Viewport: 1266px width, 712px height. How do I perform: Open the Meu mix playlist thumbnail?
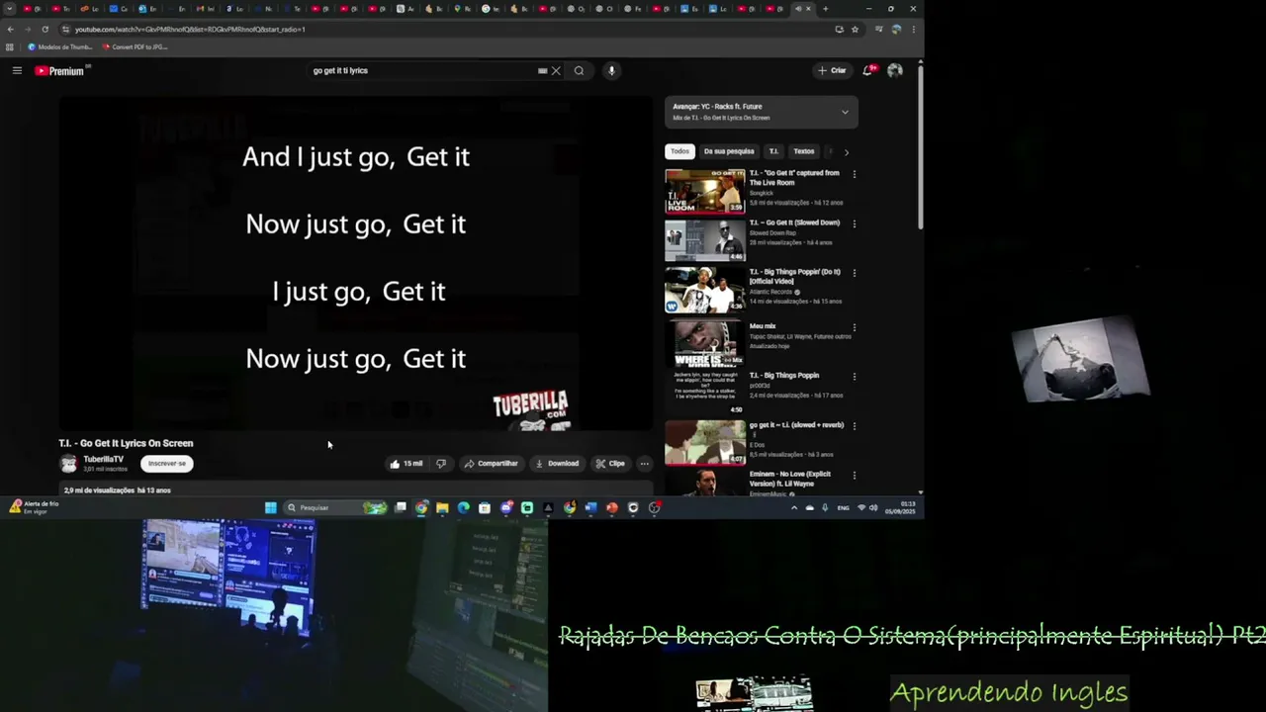705,344
